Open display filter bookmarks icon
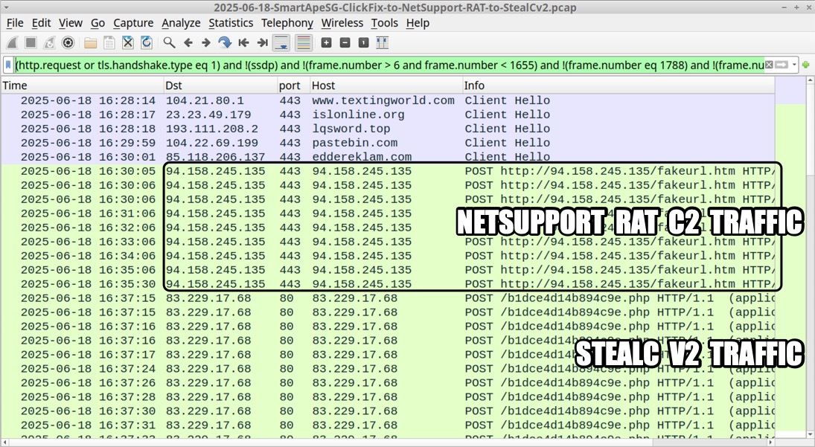This screenshot has width=815, height=447. (8, 65)
